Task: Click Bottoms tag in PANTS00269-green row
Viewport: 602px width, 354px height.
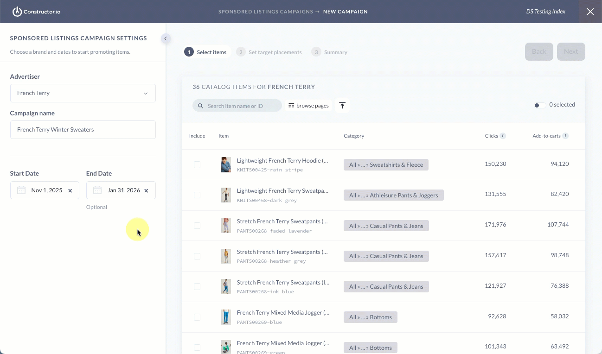Action: [x=371, y=348]
